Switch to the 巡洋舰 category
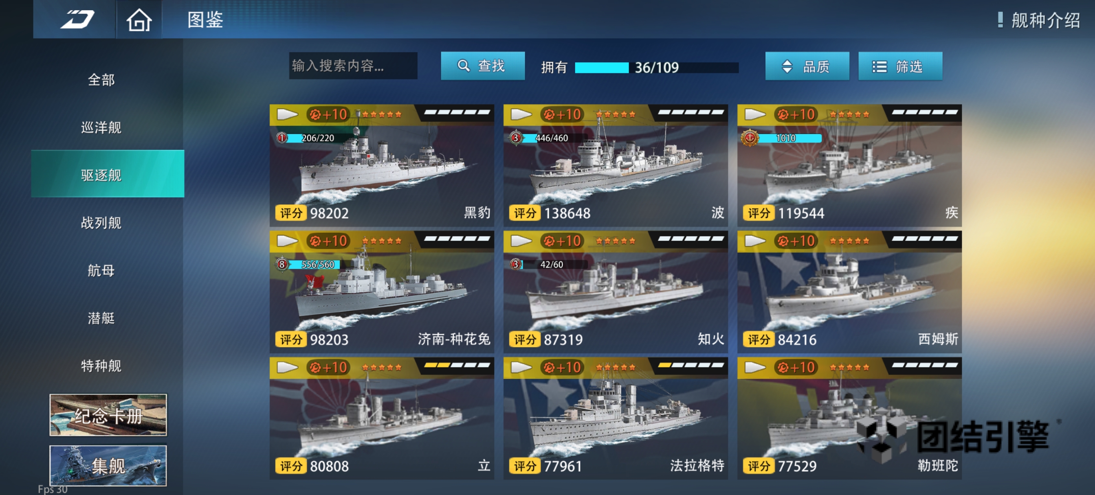Screen dimensions: 1095x495 [x=101, y=127]
